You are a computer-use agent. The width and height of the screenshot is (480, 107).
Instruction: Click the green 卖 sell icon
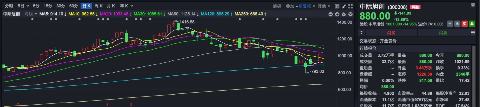[x=472, y=24]
